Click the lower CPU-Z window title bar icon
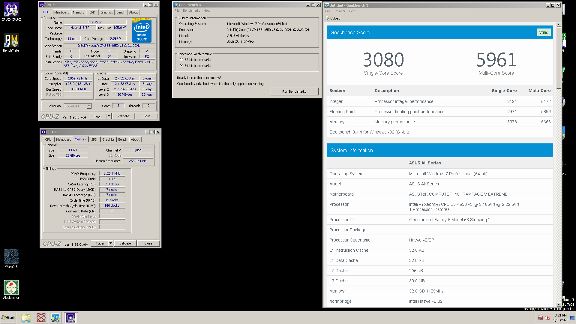Screen dimensions: 576x324 pyautogui.click(x=43, y=132)
